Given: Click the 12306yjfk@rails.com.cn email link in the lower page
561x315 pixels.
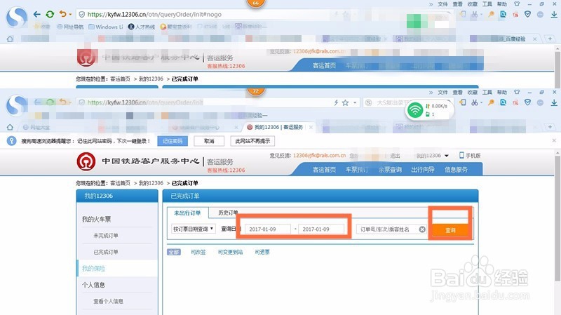Looking at the screenshot, I should coord(320,155).
